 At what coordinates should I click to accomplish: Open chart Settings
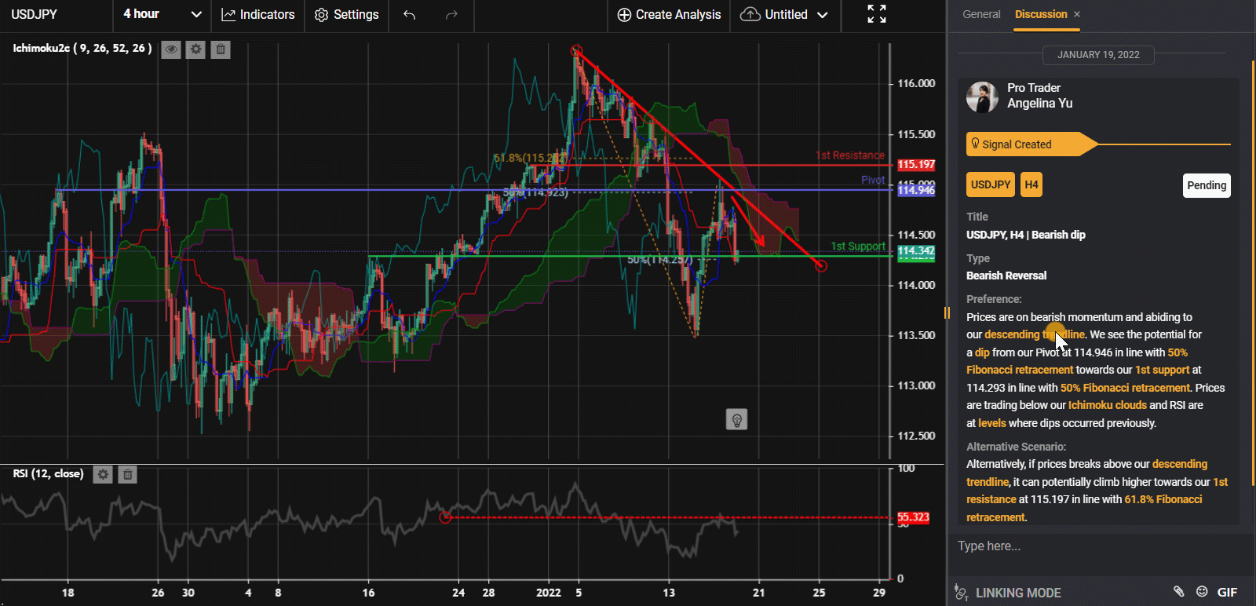[x=346, y=14]
